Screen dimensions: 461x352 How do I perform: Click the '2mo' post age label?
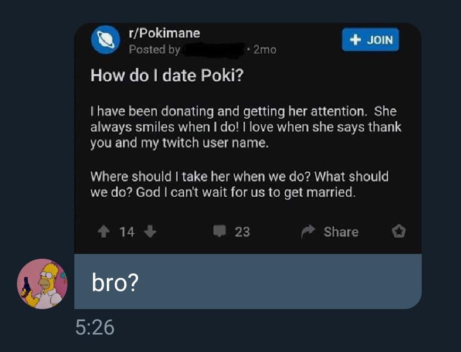click(x=264, y=50)
